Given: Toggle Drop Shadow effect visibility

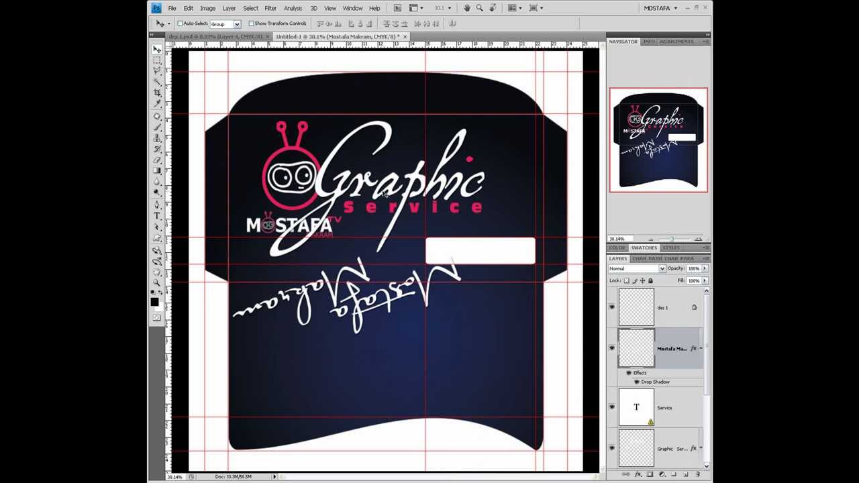Looking at the screenshot, I should [x=637, y=382].
